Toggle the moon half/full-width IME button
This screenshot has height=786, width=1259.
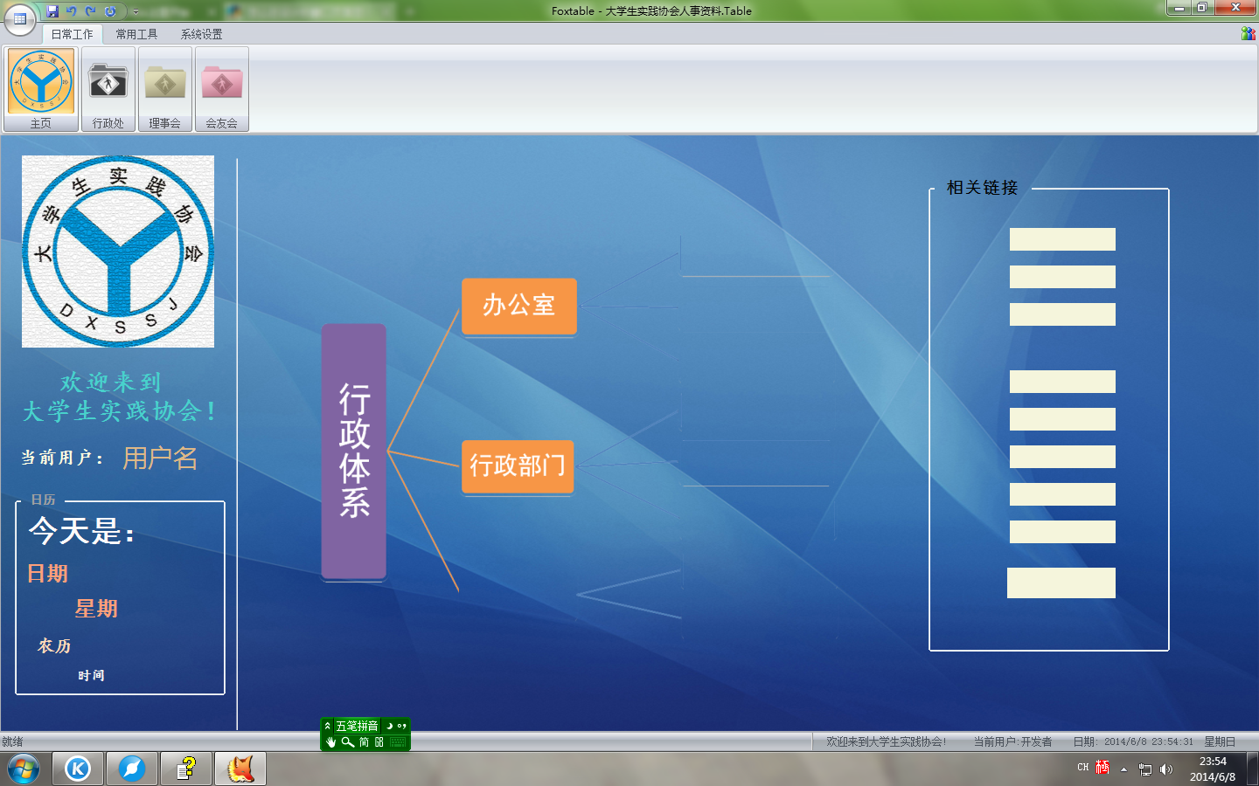389,726
